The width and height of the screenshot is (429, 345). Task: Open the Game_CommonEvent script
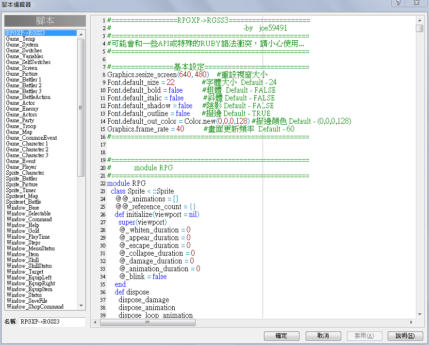pos(32,138)
